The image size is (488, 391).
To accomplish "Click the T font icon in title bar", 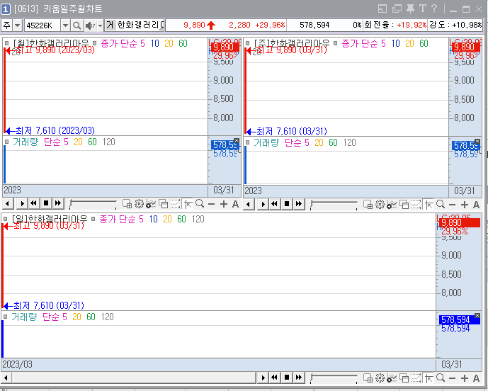I will [422, 8].
